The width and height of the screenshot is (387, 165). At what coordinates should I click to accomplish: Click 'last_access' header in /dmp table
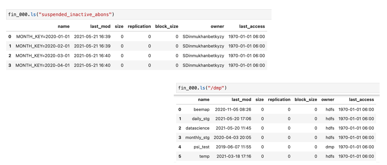361,100
